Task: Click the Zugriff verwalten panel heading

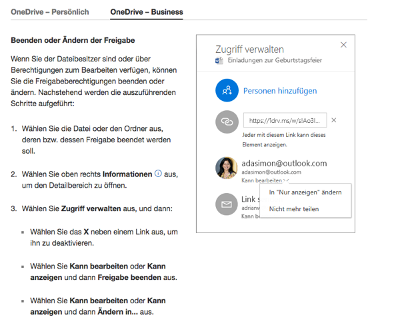Action: click(x=249, y=49)
